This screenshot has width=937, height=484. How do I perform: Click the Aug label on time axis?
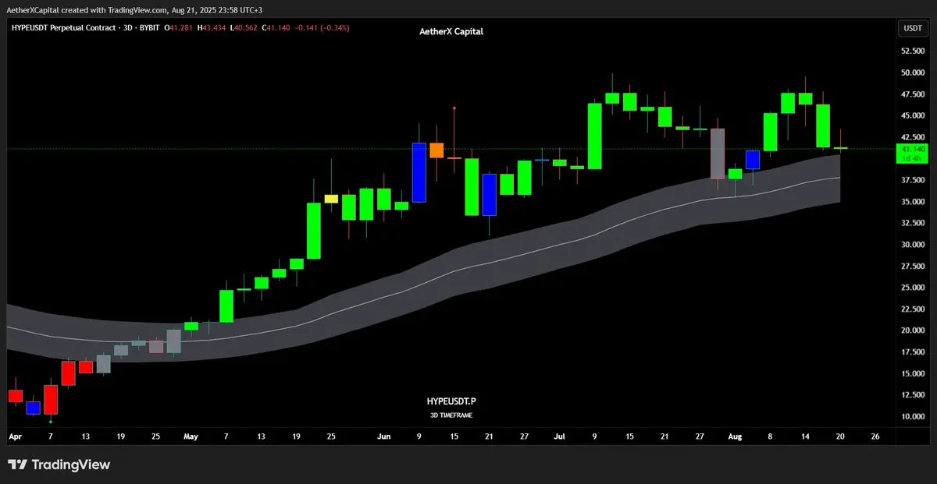pos(736,437)
